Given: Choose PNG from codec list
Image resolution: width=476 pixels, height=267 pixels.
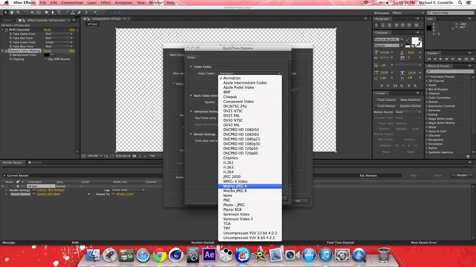Looking at the screenshot, I should (250, 200).
